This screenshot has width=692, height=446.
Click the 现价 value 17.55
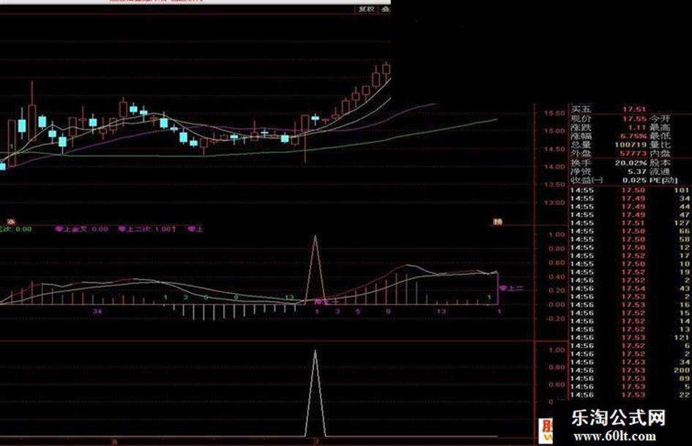633,119
